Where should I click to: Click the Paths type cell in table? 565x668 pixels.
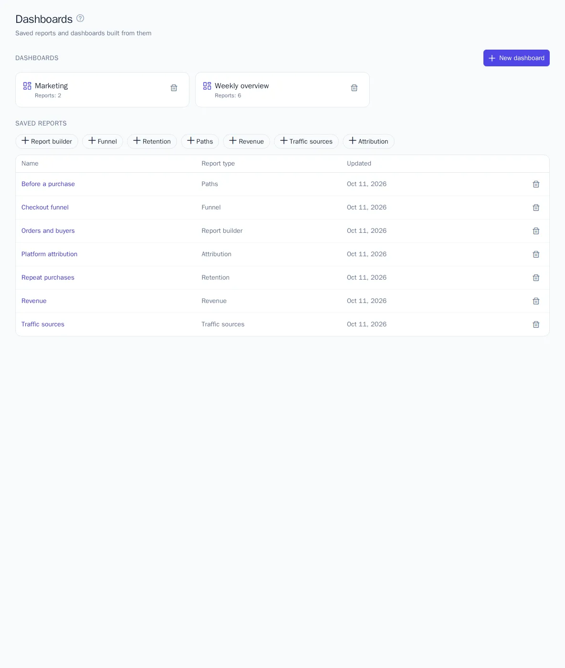click(209, 184)
